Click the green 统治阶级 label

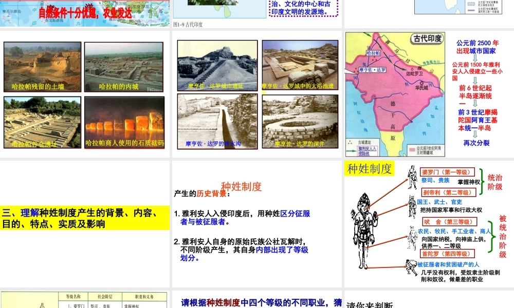click(495, 182)
